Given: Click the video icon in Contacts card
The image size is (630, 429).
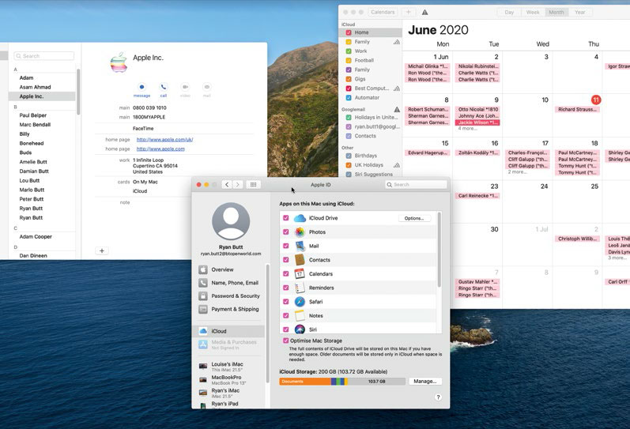Looking at the screenshot, I should tap(185, 87).
